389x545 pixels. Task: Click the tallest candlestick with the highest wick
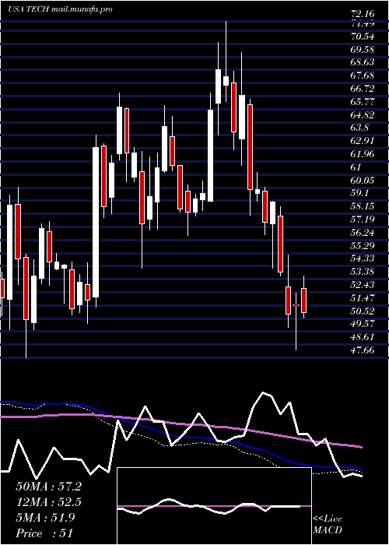tap(226, 61)
